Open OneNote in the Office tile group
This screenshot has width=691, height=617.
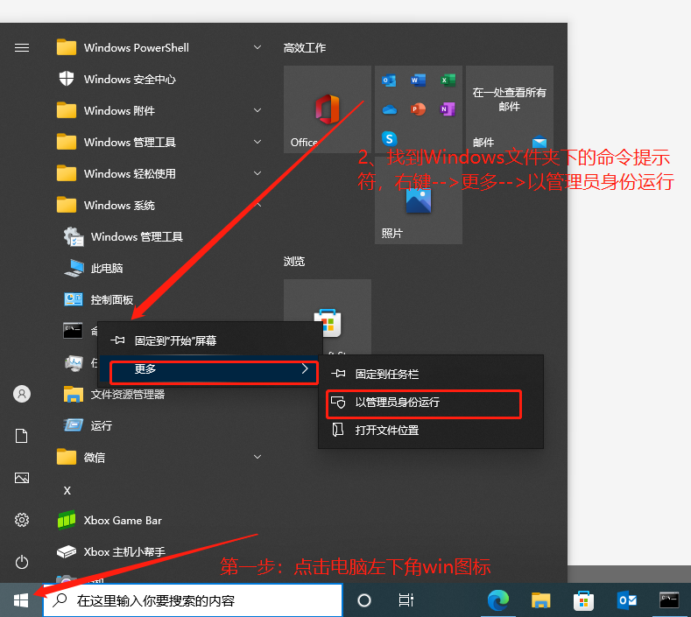[x=448, y=109]
